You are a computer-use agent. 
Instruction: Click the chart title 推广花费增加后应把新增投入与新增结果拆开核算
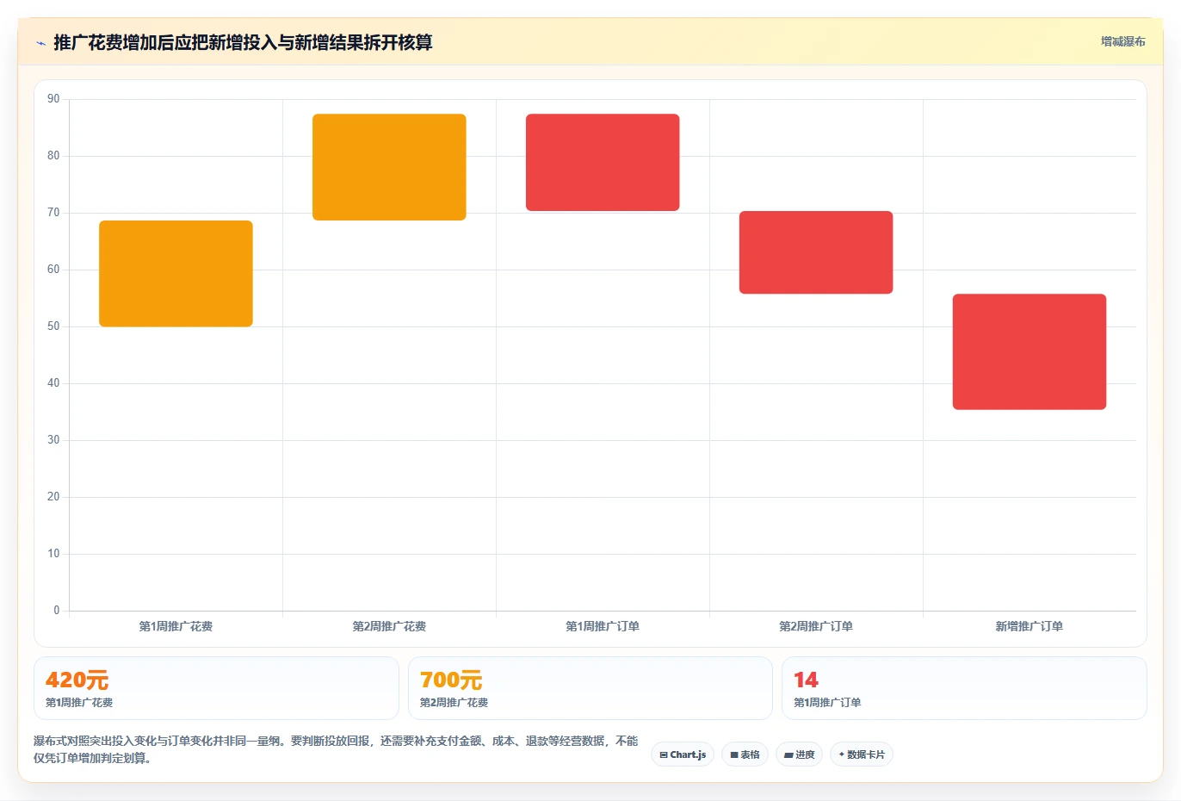point(243,42)
